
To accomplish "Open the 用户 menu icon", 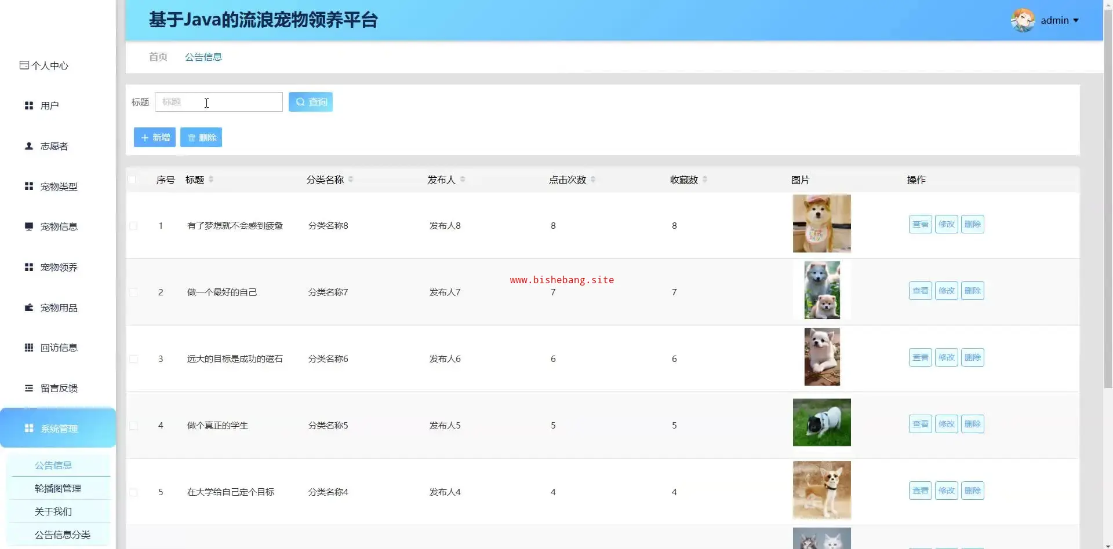I will [x=28, y=105].
